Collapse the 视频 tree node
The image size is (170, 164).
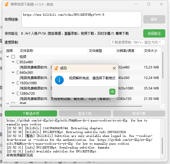(8, 57)
